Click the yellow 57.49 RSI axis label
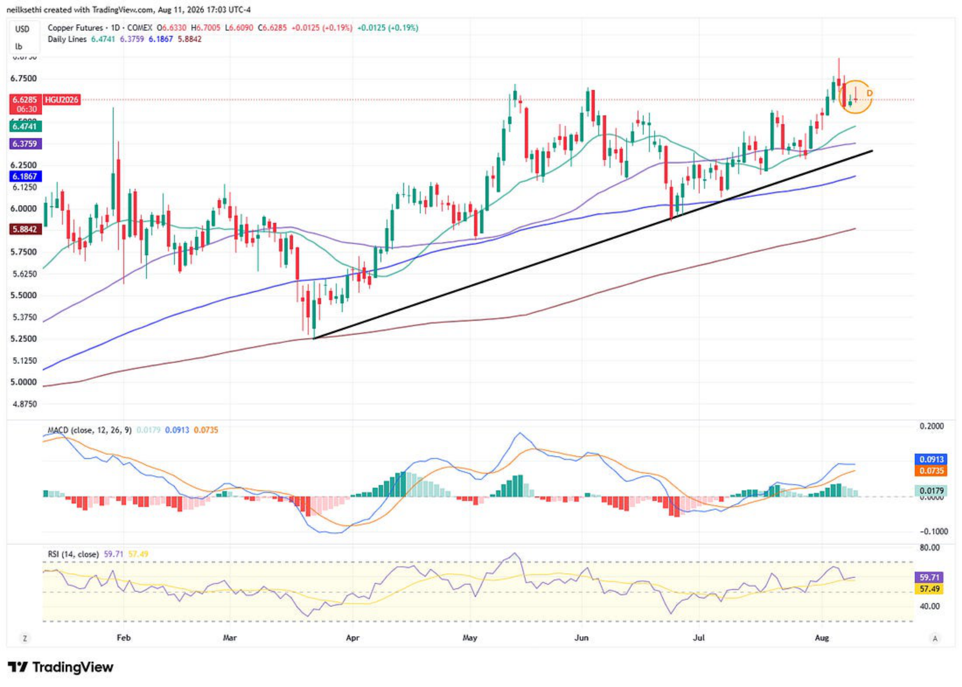Viewport: 962px width, 687px height. pos(930,589)
